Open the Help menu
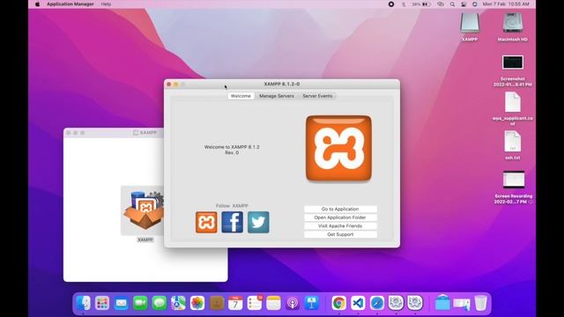 click(x=106, y=4)
